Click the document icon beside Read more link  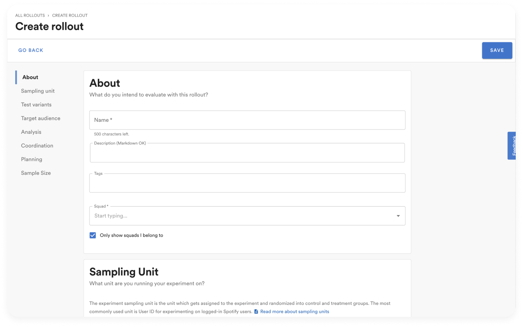[x=256, y=311]
